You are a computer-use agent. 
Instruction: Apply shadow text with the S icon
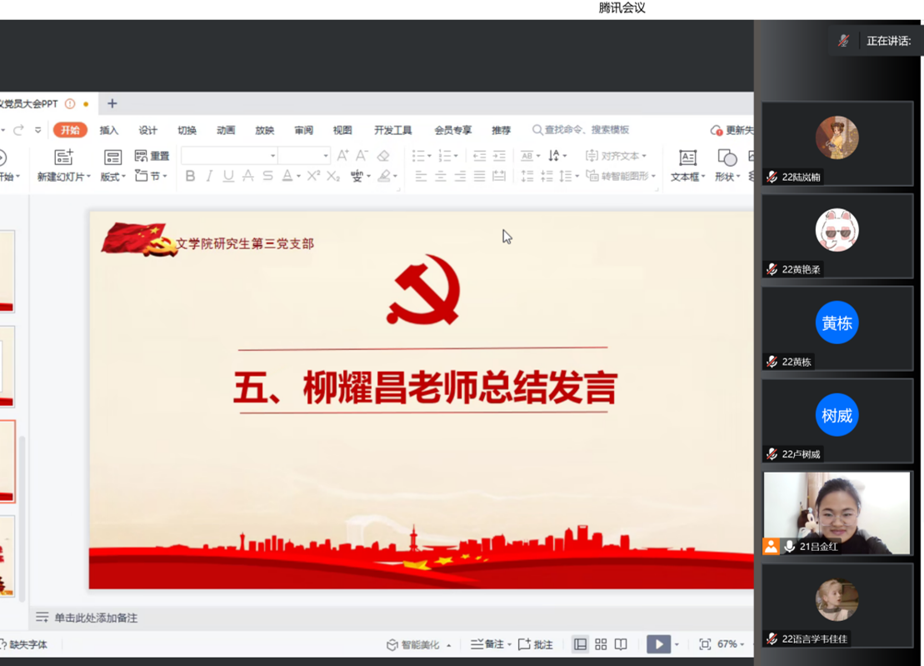pos(267,176)
